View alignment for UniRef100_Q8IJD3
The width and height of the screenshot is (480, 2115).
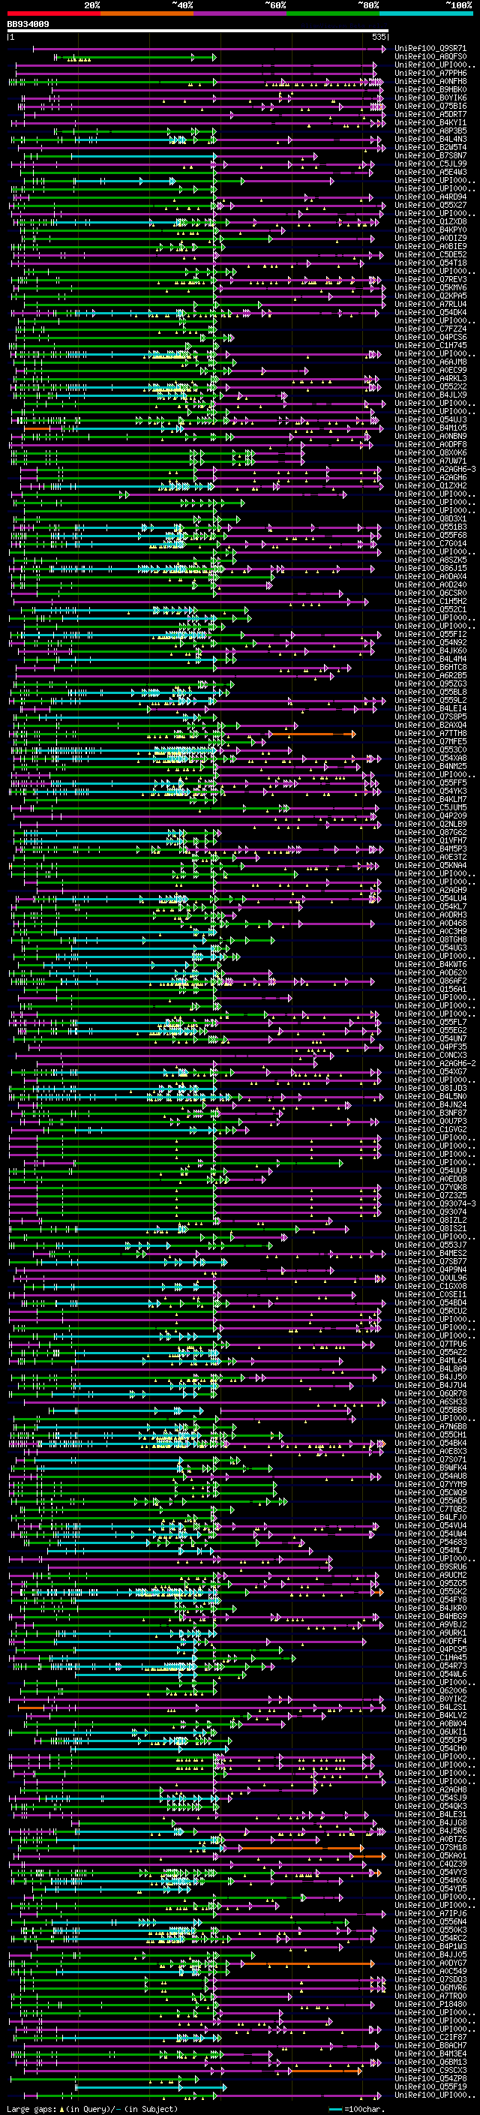click(x=430, y=1088)
